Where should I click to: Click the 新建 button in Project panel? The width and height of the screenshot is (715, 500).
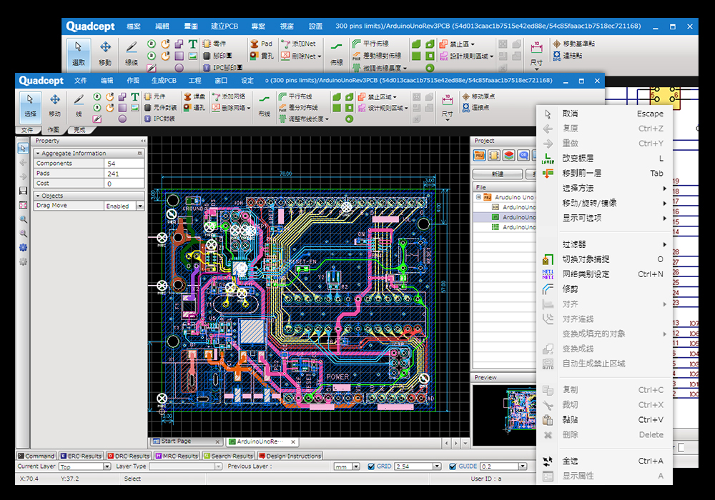(498, 174)
